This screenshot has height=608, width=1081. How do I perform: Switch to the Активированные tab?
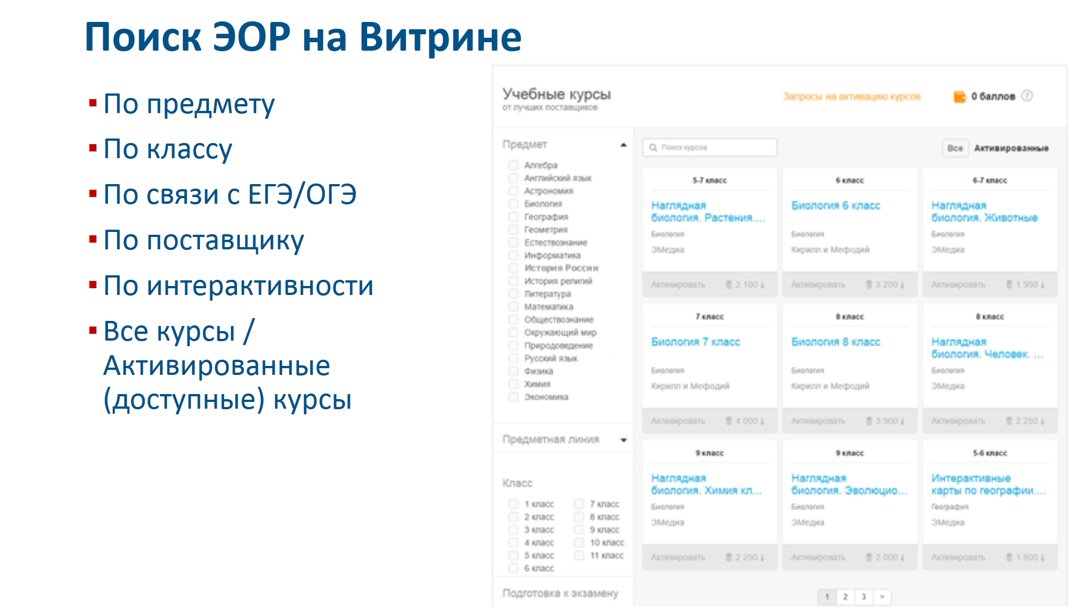click(x=1011, y=148)
